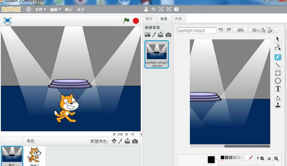Select the Reshape tool
Screen dimensions: 287x166
point(278,47)
